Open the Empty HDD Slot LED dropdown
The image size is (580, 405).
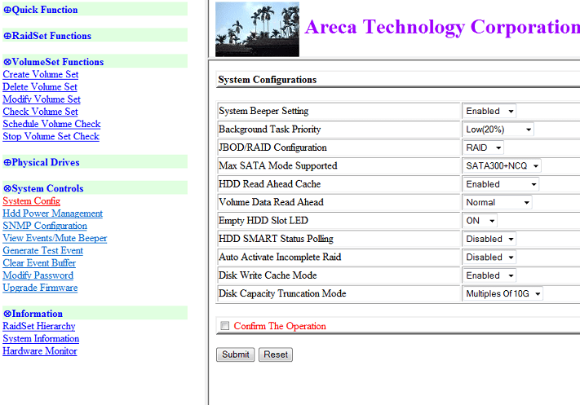(480, 221)
